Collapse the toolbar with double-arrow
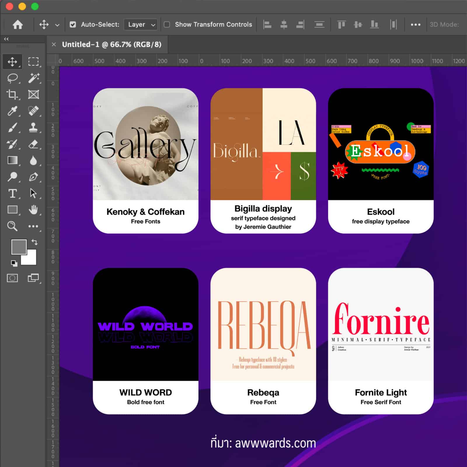 click(x=6, y=39)
